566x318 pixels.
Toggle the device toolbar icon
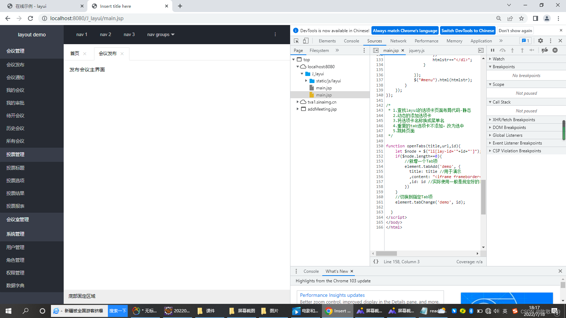click(x=306, y=41)
